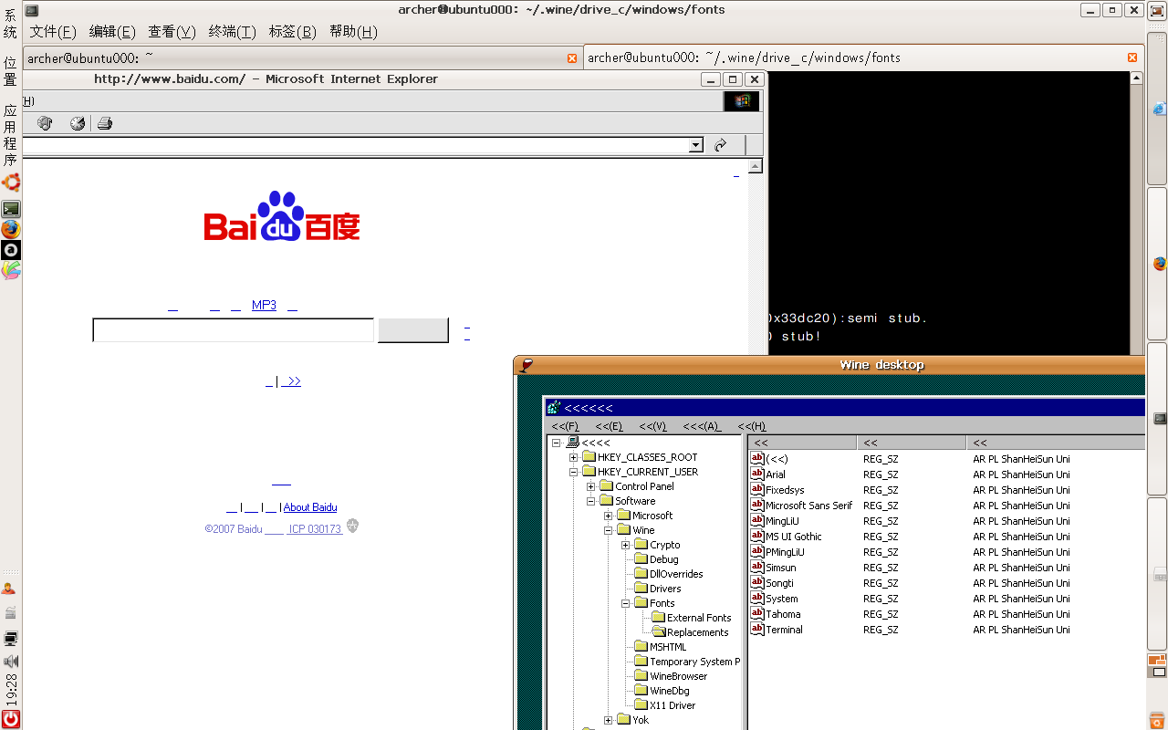Open the IE address bar dropdown arrow
Image resolution: width=1168 pixels, height=730 pixels.
pyautogui.click(x=696, y=145)
